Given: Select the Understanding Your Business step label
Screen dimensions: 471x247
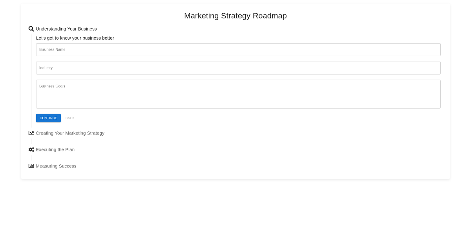Looking at the screenshot, I should point(66,29).
